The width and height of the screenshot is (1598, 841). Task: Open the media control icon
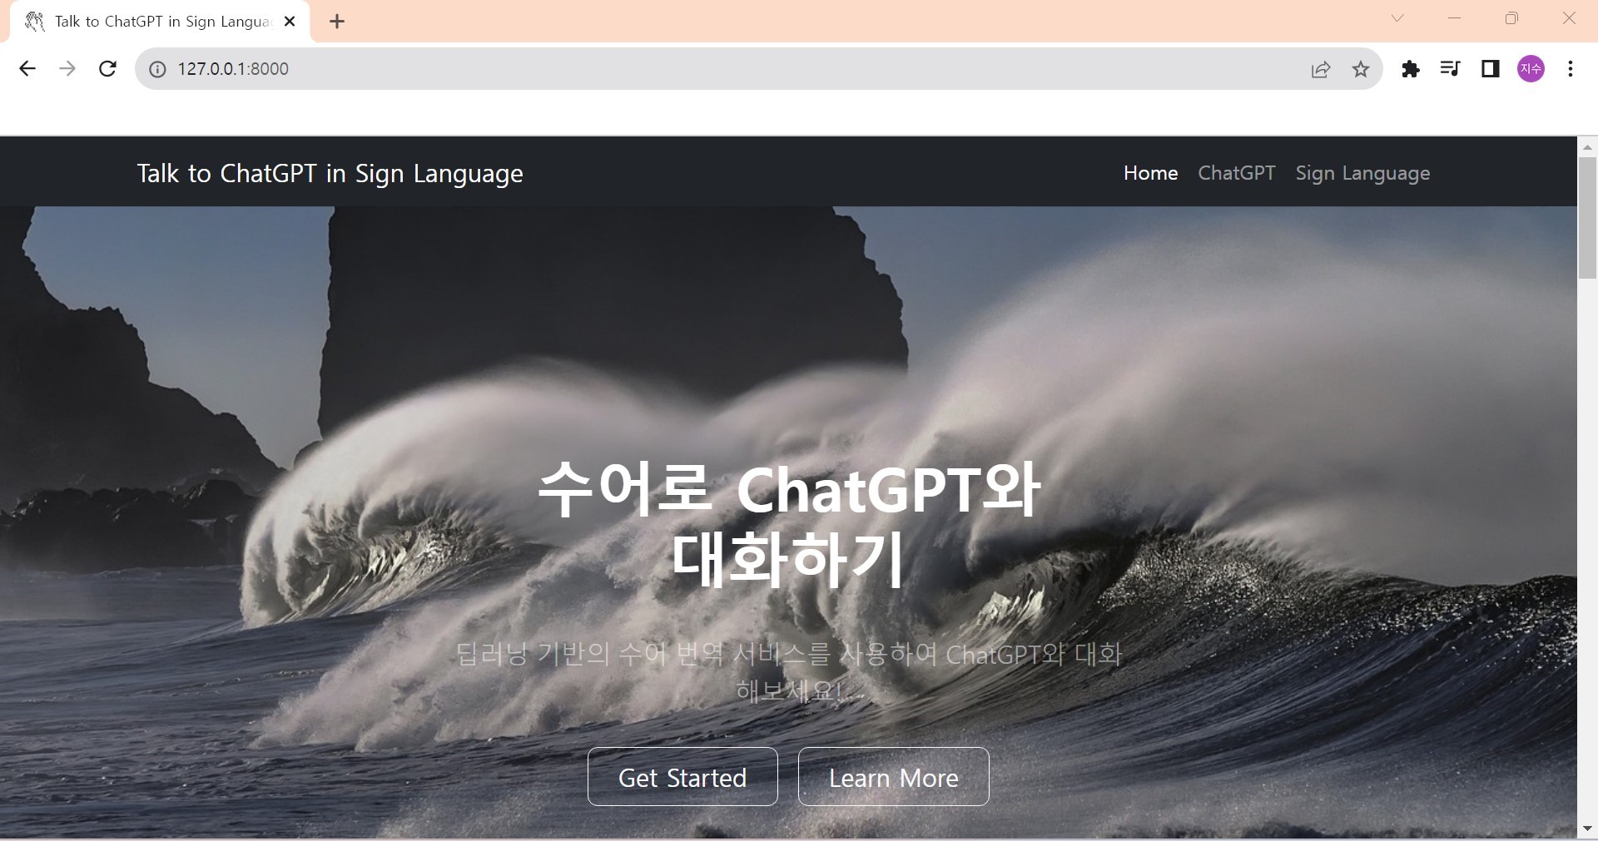[1450, 69]
